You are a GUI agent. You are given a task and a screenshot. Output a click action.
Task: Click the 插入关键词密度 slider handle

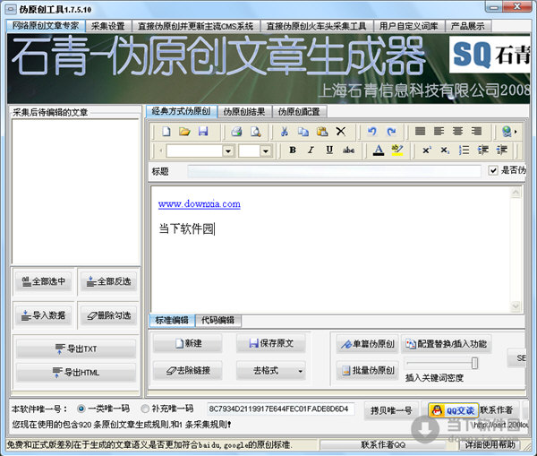[x=474, y=363]
